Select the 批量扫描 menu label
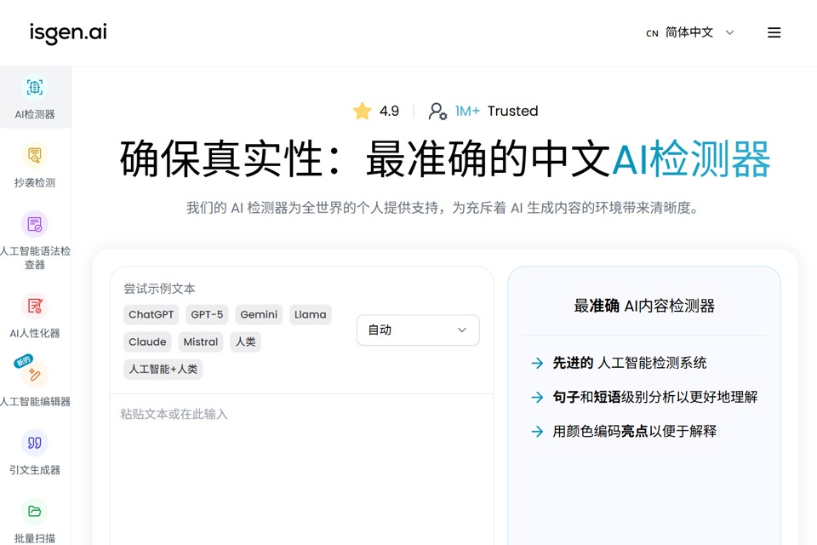Screen dimensions: 817x545 34,538
